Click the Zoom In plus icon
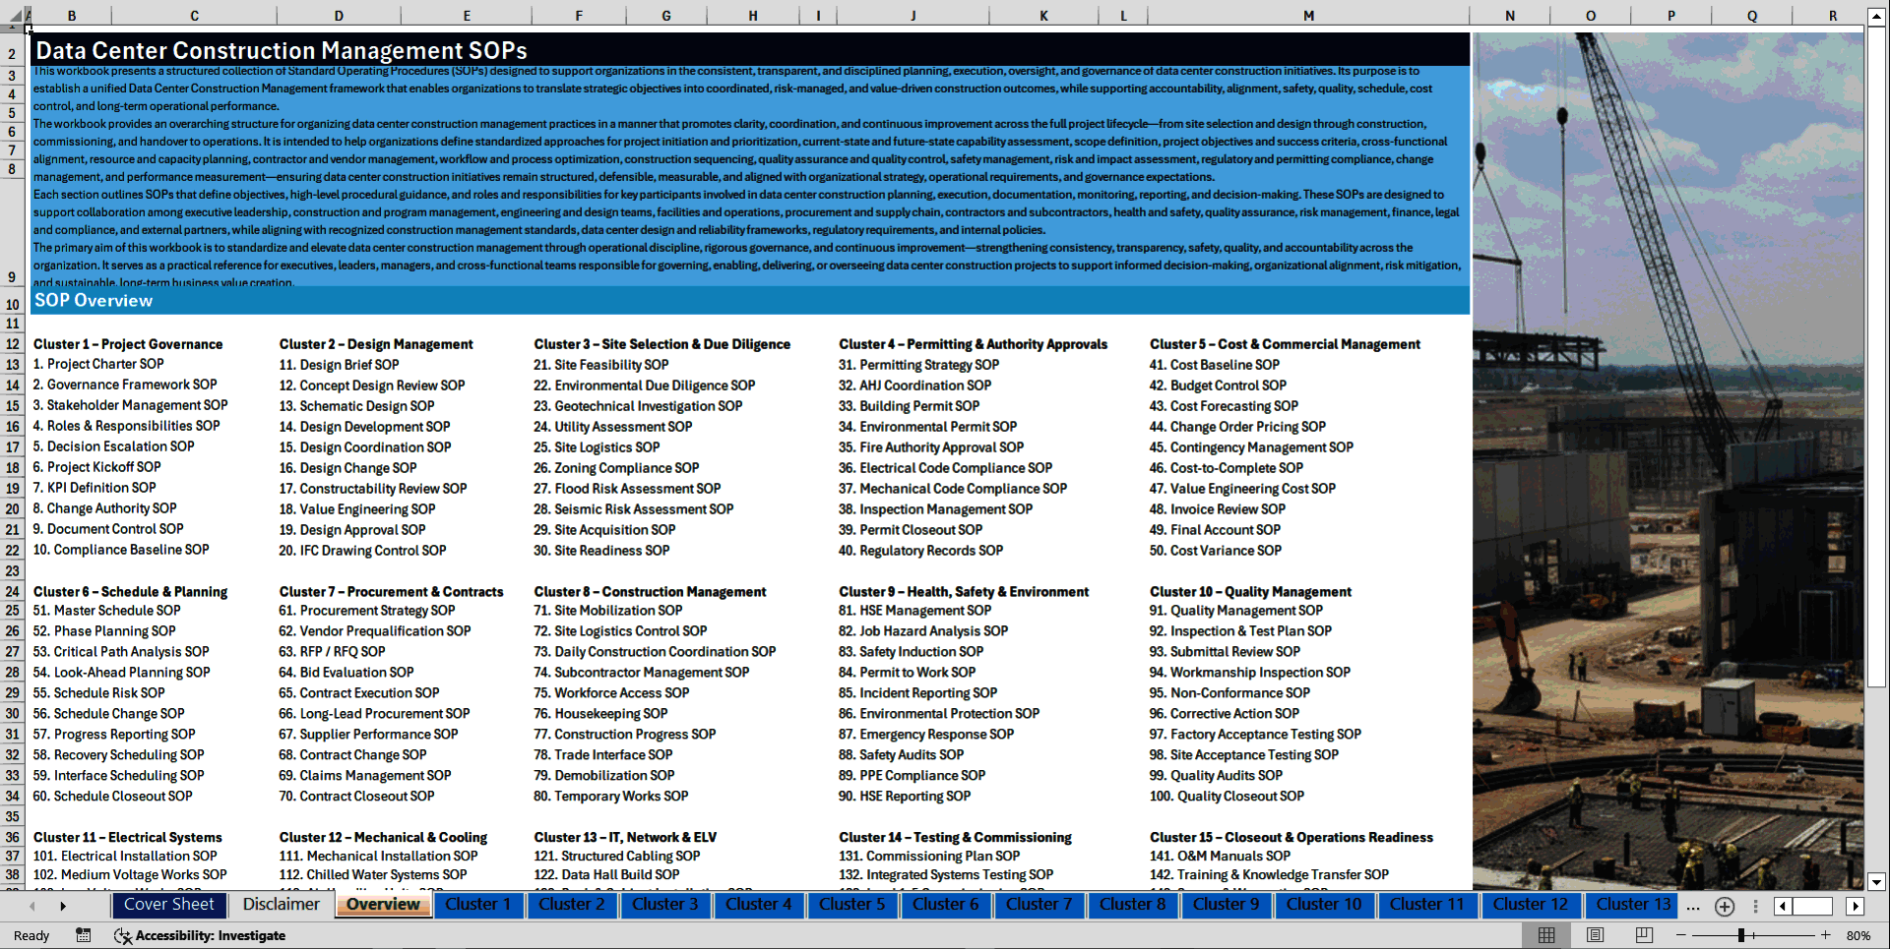 (1825, 934)
